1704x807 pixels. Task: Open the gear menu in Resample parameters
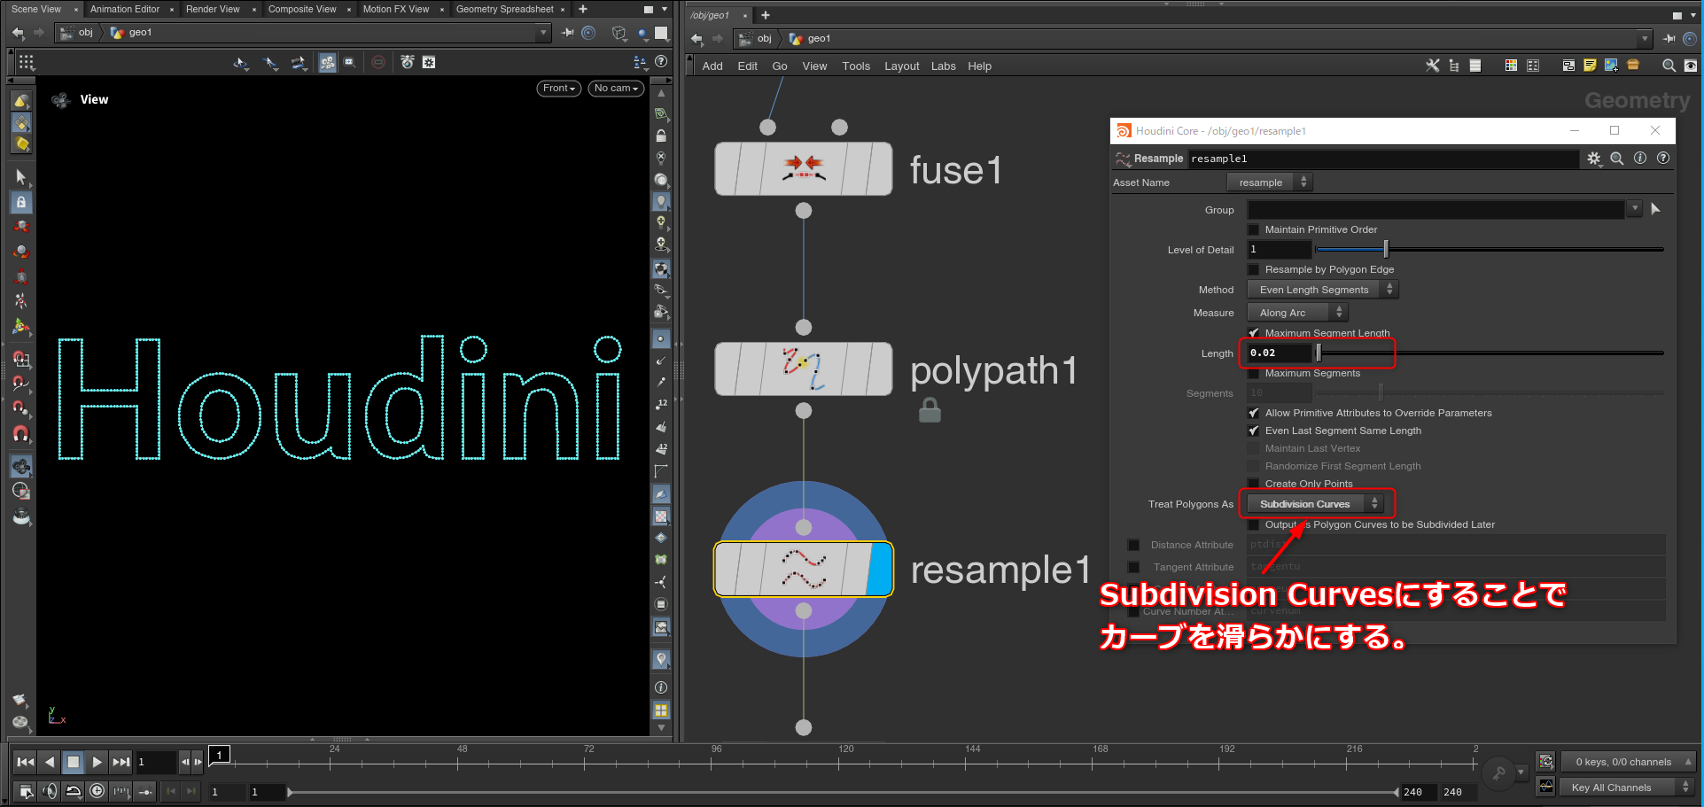tap(1594, 159)
